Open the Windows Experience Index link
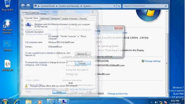This screenshot has height=104, width=185. [x=114, y=33]
